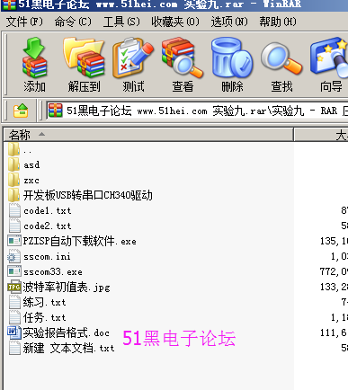The image size is (348, 390).
Task: Open the 选项(N) menu
Action: point(229,22)
